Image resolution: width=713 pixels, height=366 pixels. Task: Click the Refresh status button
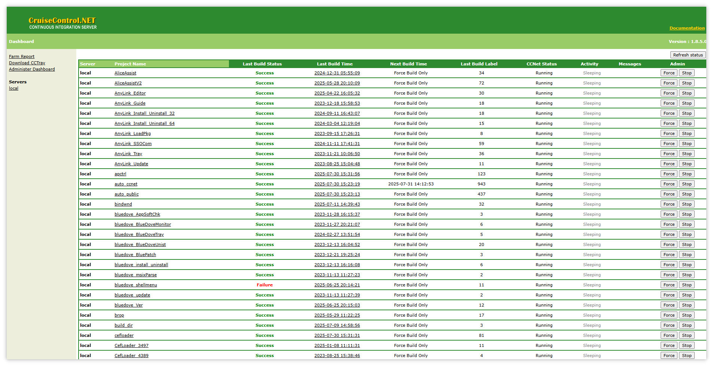pyautogui.click(x=688, y=55)
